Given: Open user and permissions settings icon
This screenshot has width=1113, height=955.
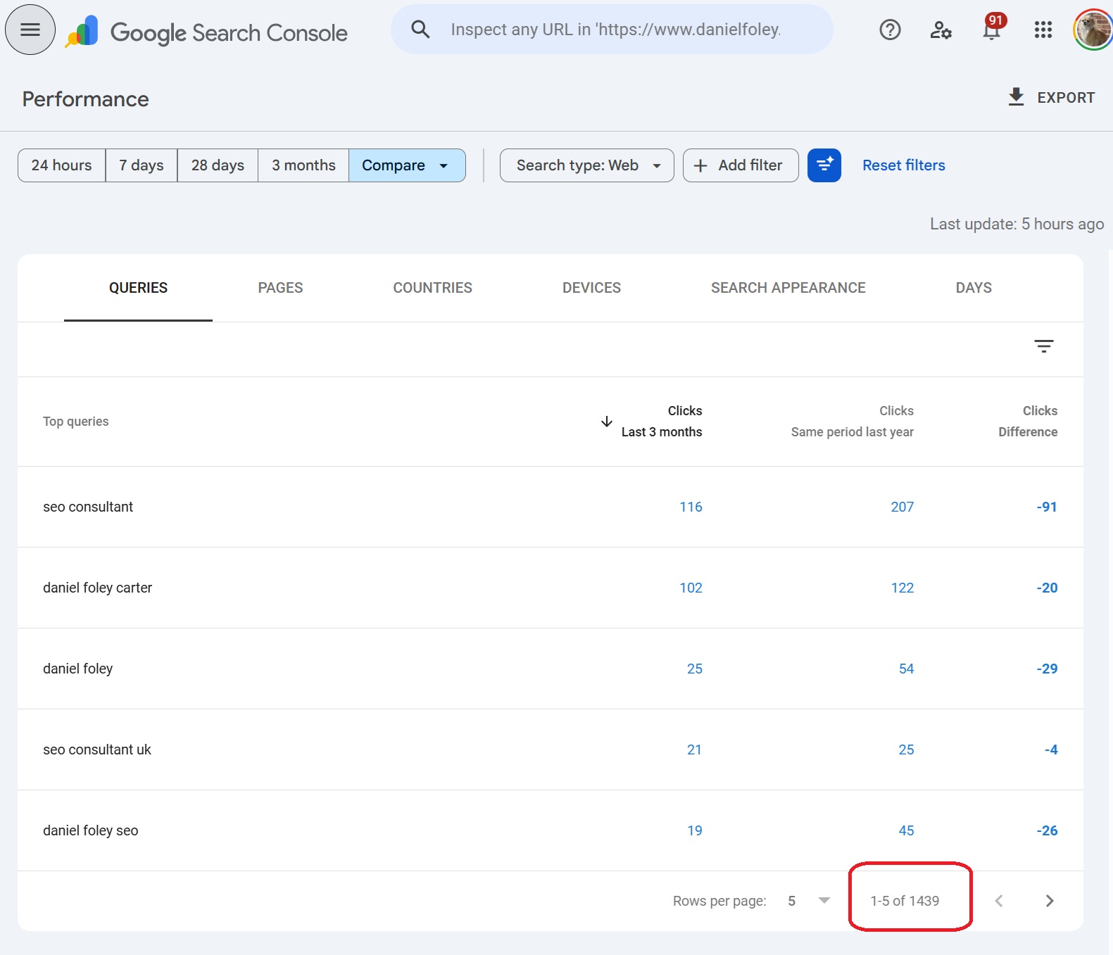Looking at the screenshot, I should click(x=941, y=30).
